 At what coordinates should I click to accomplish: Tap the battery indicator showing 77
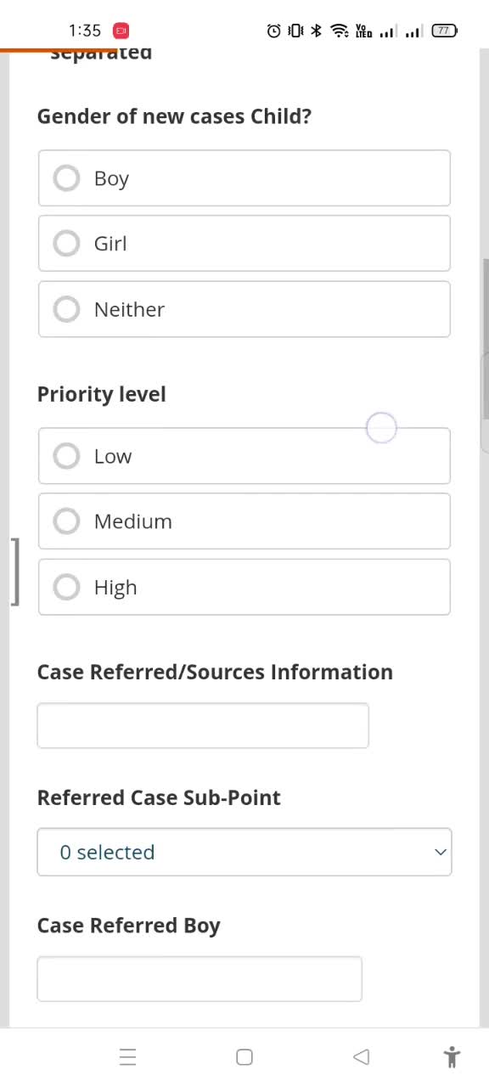coord(444,31)
